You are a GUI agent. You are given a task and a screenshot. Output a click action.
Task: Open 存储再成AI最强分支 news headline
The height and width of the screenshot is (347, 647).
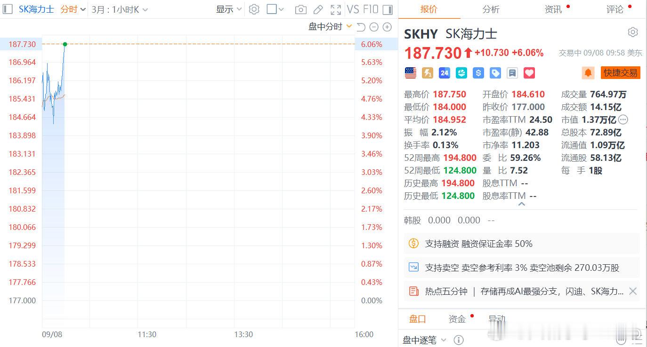(552, 292)
